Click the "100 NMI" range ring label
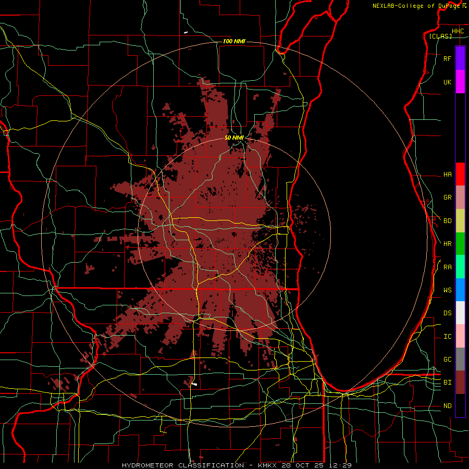Image resolution: width=469 pixels, height=469 pixels. 234,41
